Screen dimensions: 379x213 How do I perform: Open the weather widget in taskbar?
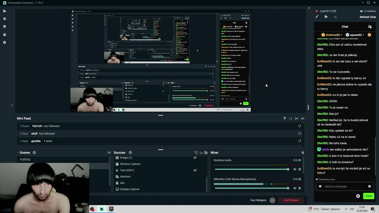324,209
